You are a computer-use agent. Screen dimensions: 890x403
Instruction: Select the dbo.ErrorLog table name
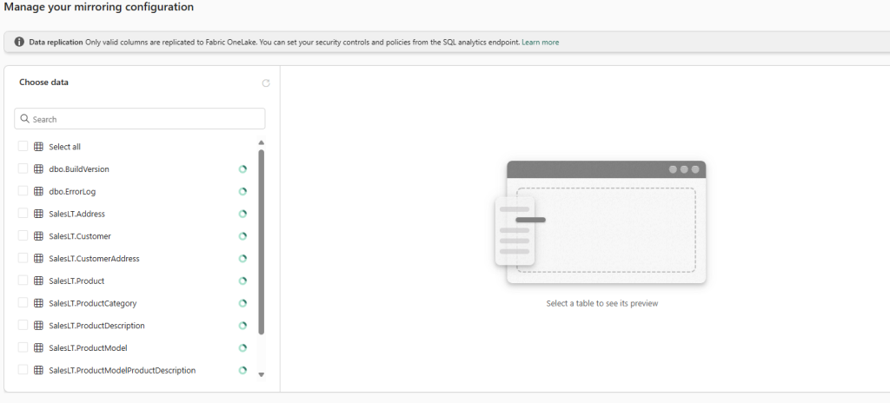tap(73, 191)
